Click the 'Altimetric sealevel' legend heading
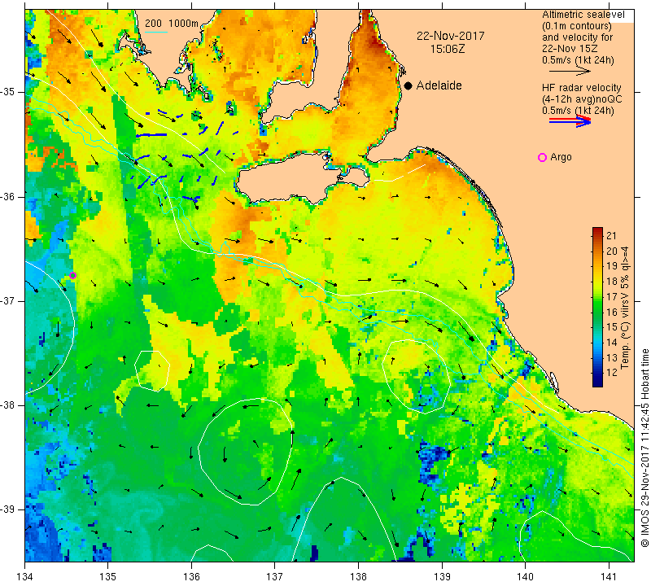This screenshot has width=651, height=586. [x=583, y=15]
